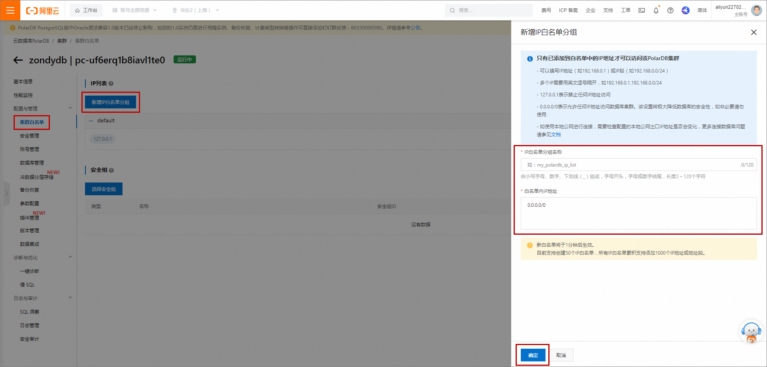Close the add IP whitelist panel
This screenshot has height=367, width=767.
click(x=753, y=32)
